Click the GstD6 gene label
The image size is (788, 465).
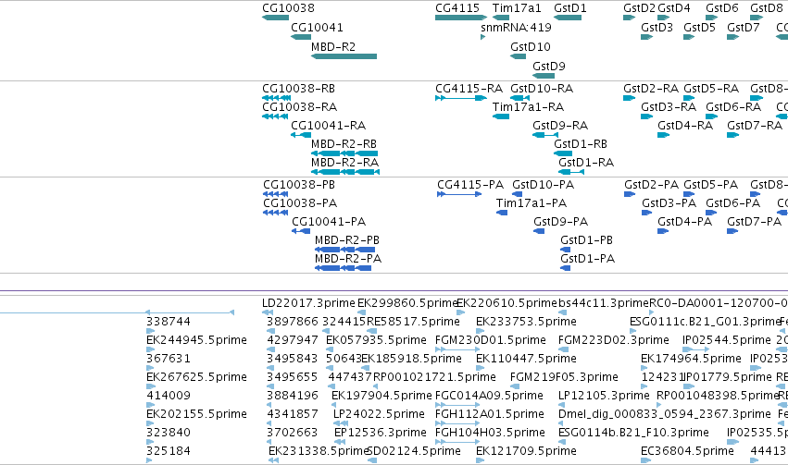pyautogui.click(x=722, y=8)
